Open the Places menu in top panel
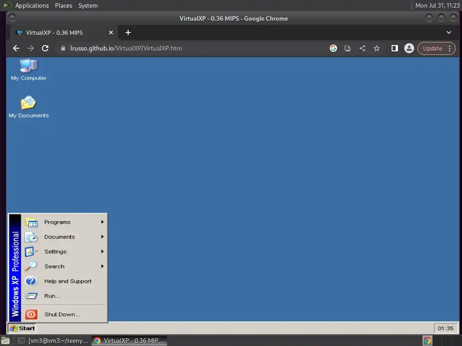The width and height of the screenshot is (462, 346). pyautogui.click(x=63, y=5)
